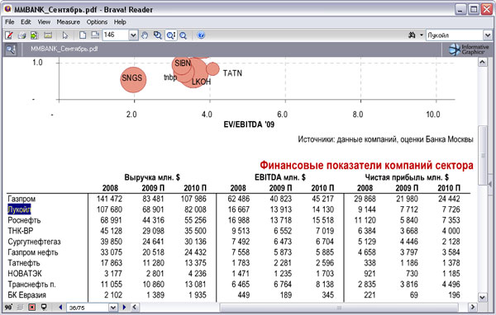Click horizontal scrollbar left arrow
This screenshot has height=315, width=496.
135,307
